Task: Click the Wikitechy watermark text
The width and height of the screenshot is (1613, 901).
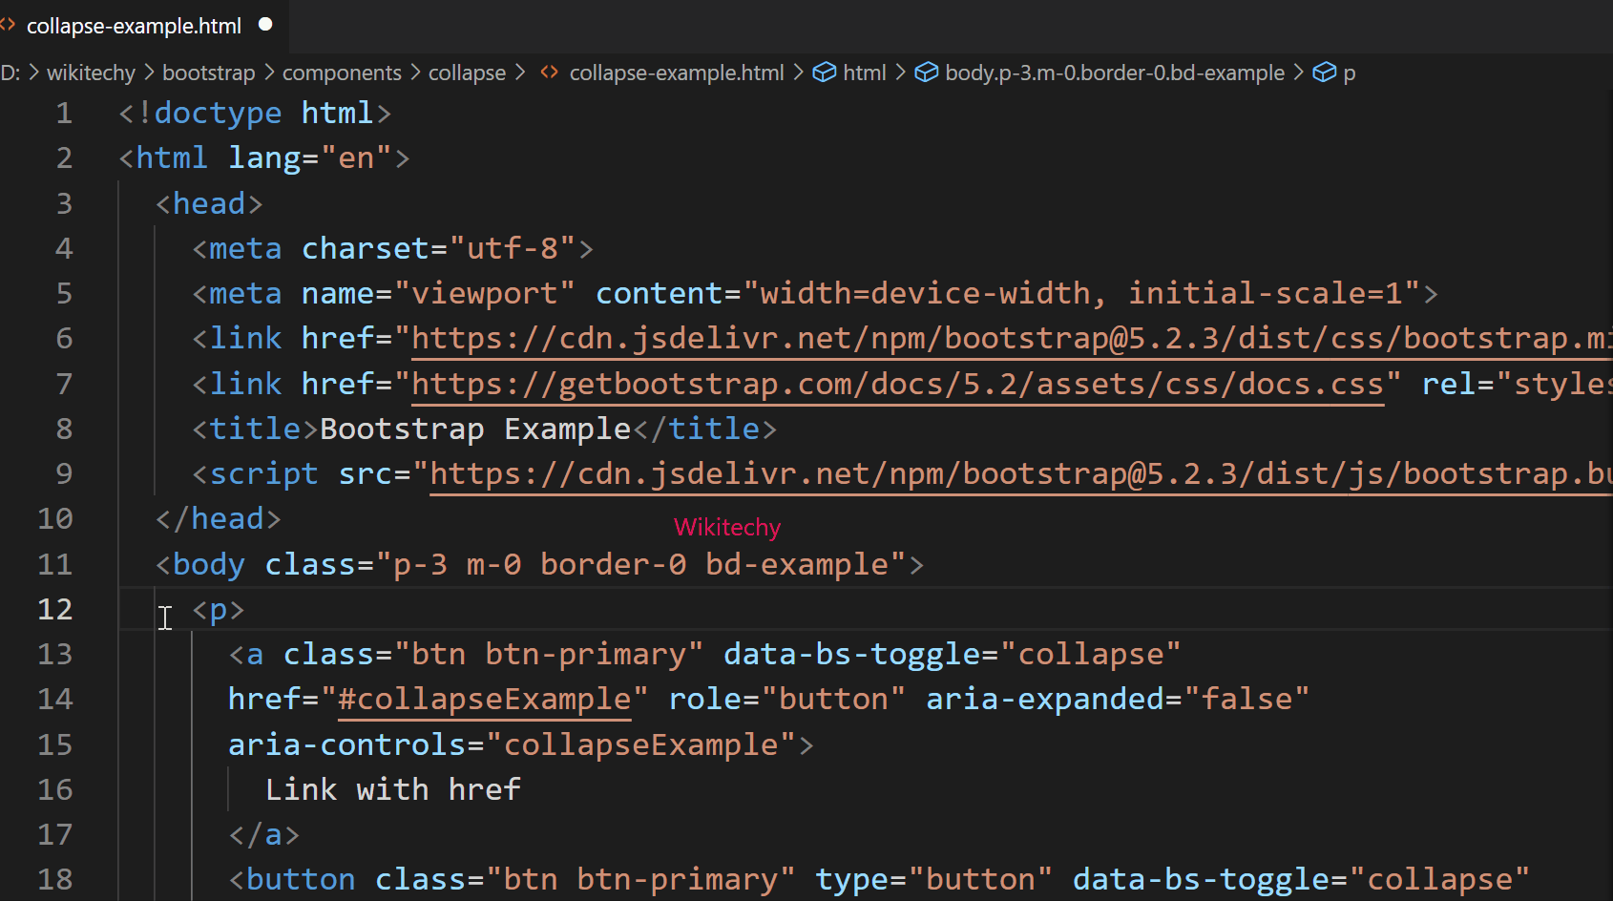Action: 726,526
